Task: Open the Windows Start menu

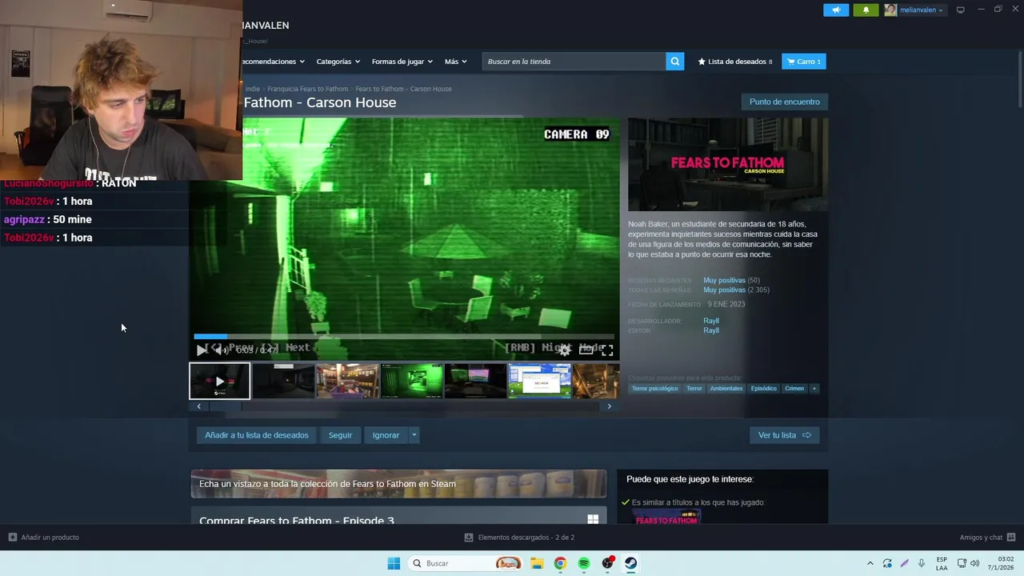Action: click(x=394, y=563)
